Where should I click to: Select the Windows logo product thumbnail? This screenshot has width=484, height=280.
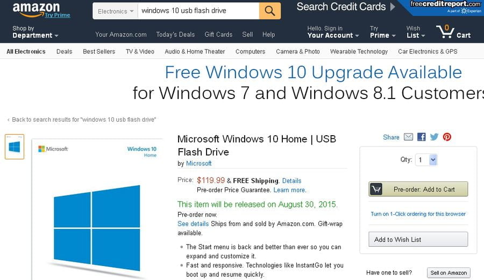click(x=15, y=147)
